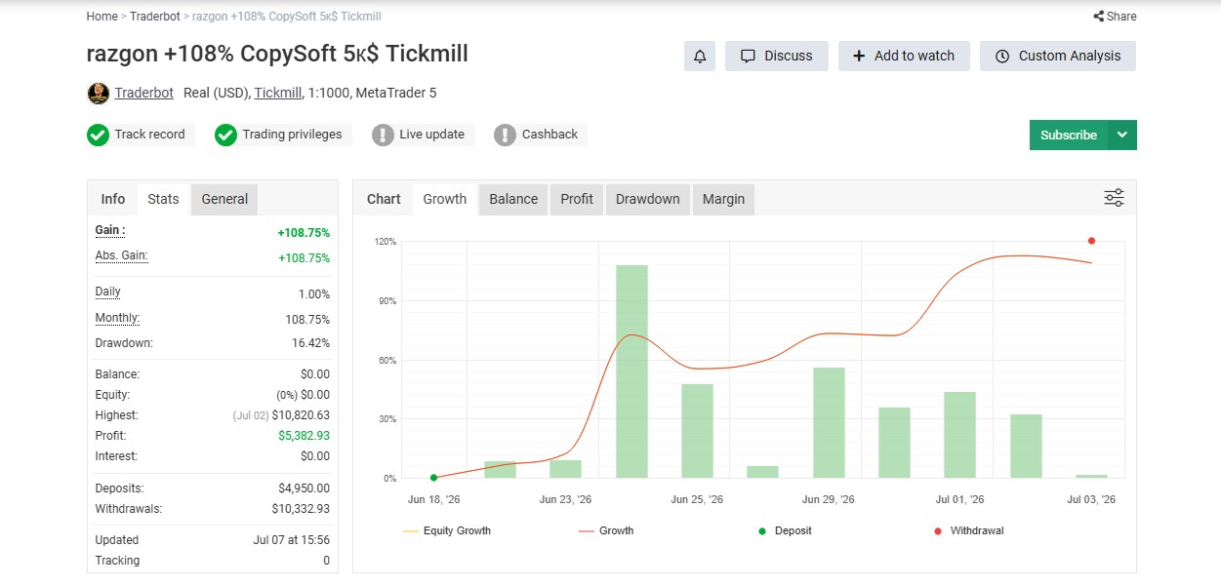The image size is (1221, 586).
Task: Open Traderbot profile link beside avatar
Action: tap(143, 93)
